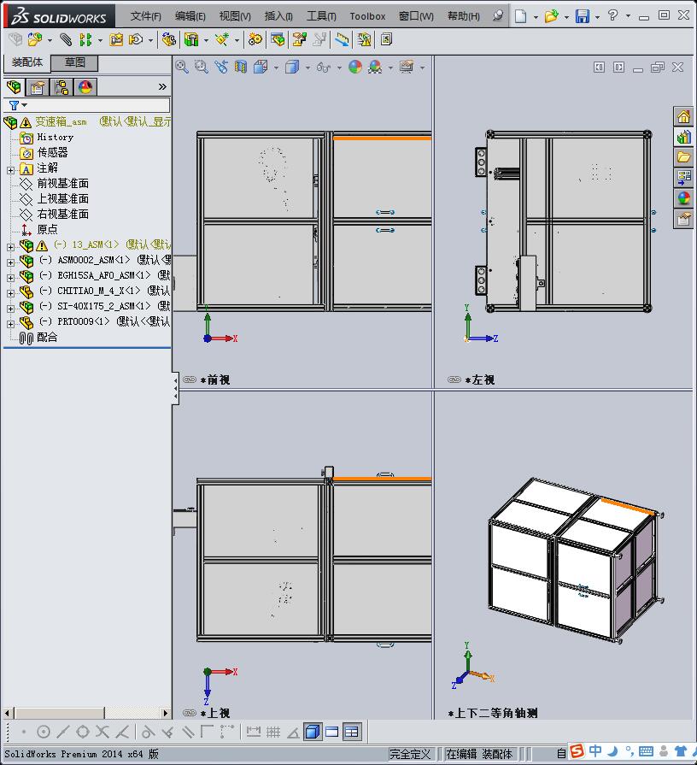Screen dimensions: 697x765
Task: Click the Sogou input method tray icon
Action: 577,750
